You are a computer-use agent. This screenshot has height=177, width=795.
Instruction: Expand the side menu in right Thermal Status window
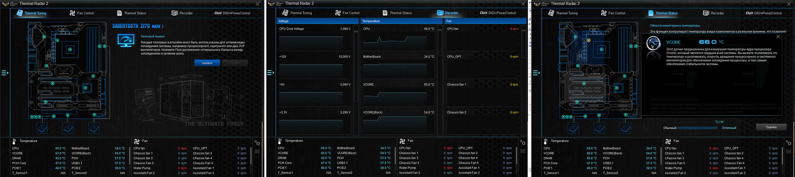coord(536,73)
